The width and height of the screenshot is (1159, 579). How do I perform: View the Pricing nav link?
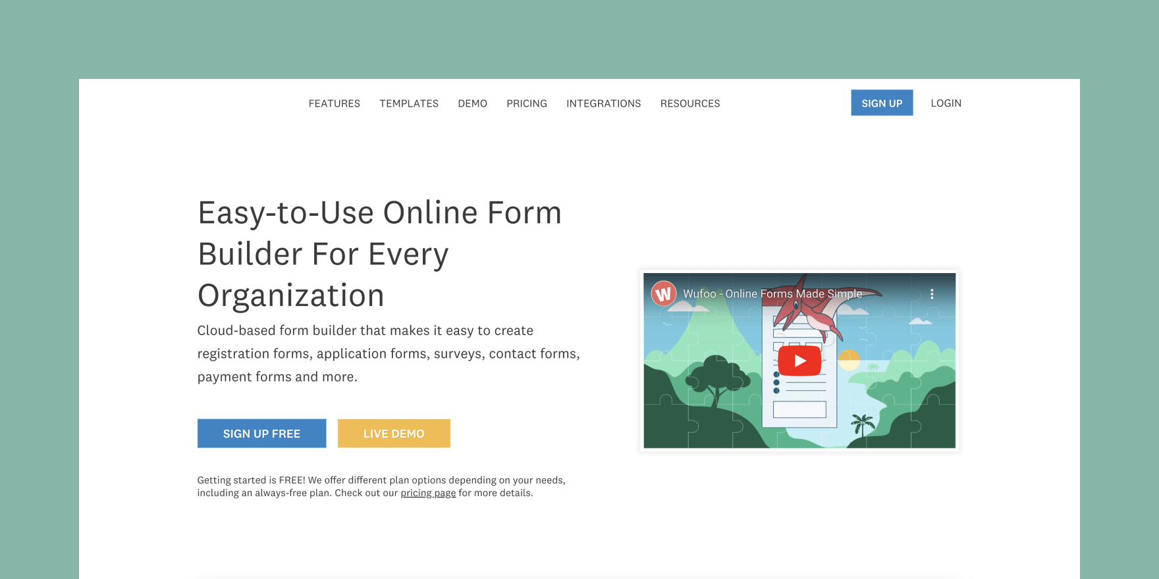(526, 103)
